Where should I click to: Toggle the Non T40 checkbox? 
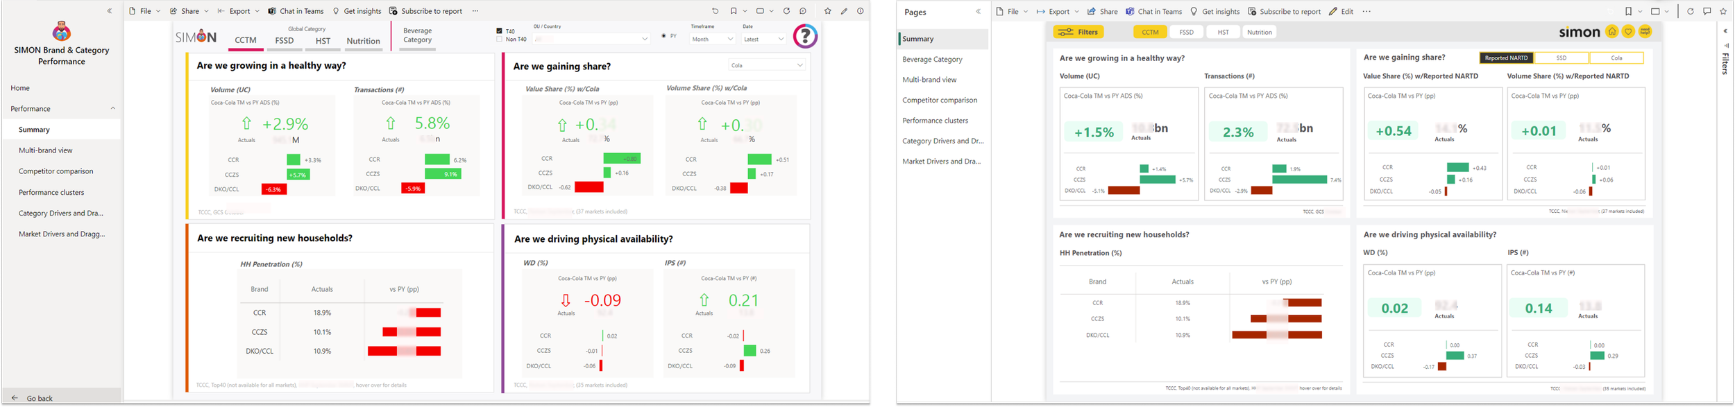click(x=500, y=40)
